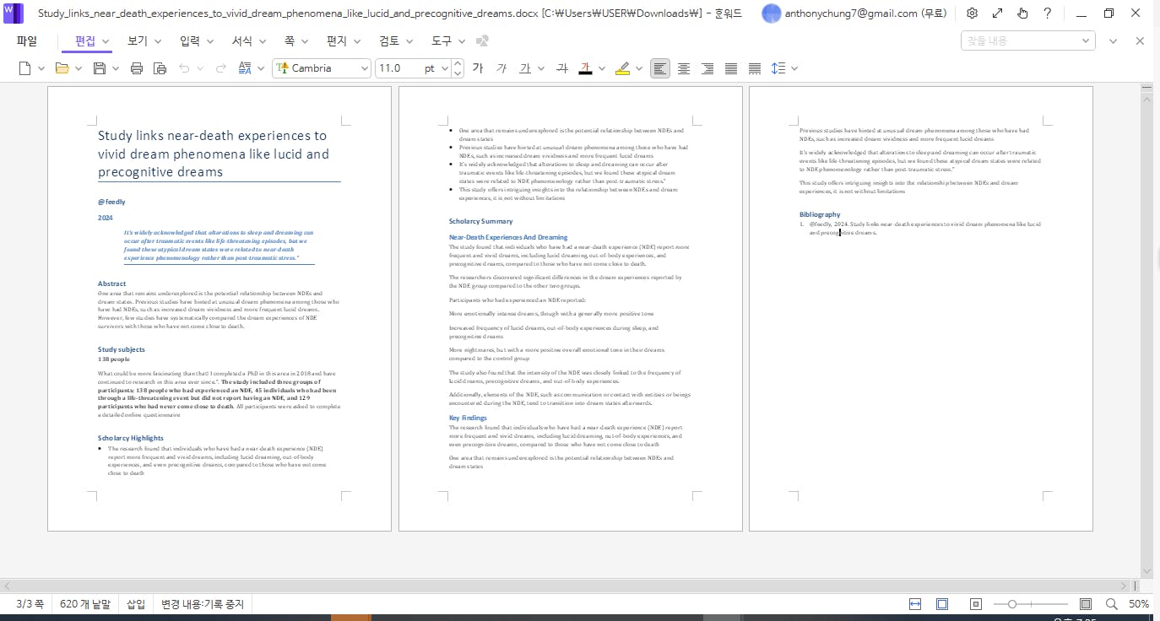Toggle italic text formatting
The width and height of the screenshot is (1160, 621).
tap(501, 68)
